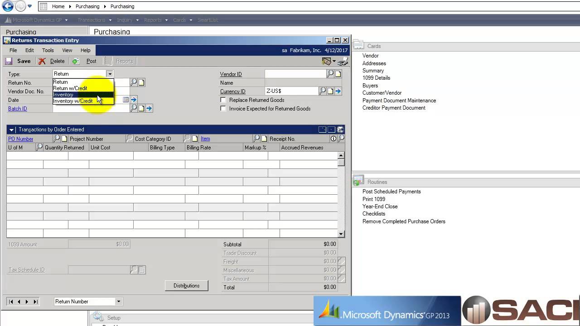Image resolution: width=580 pixels, height=326 pixels.
Task: Open the Batch ID lookup magnifier
Action: pyautogui.click(x=134, y=108)
